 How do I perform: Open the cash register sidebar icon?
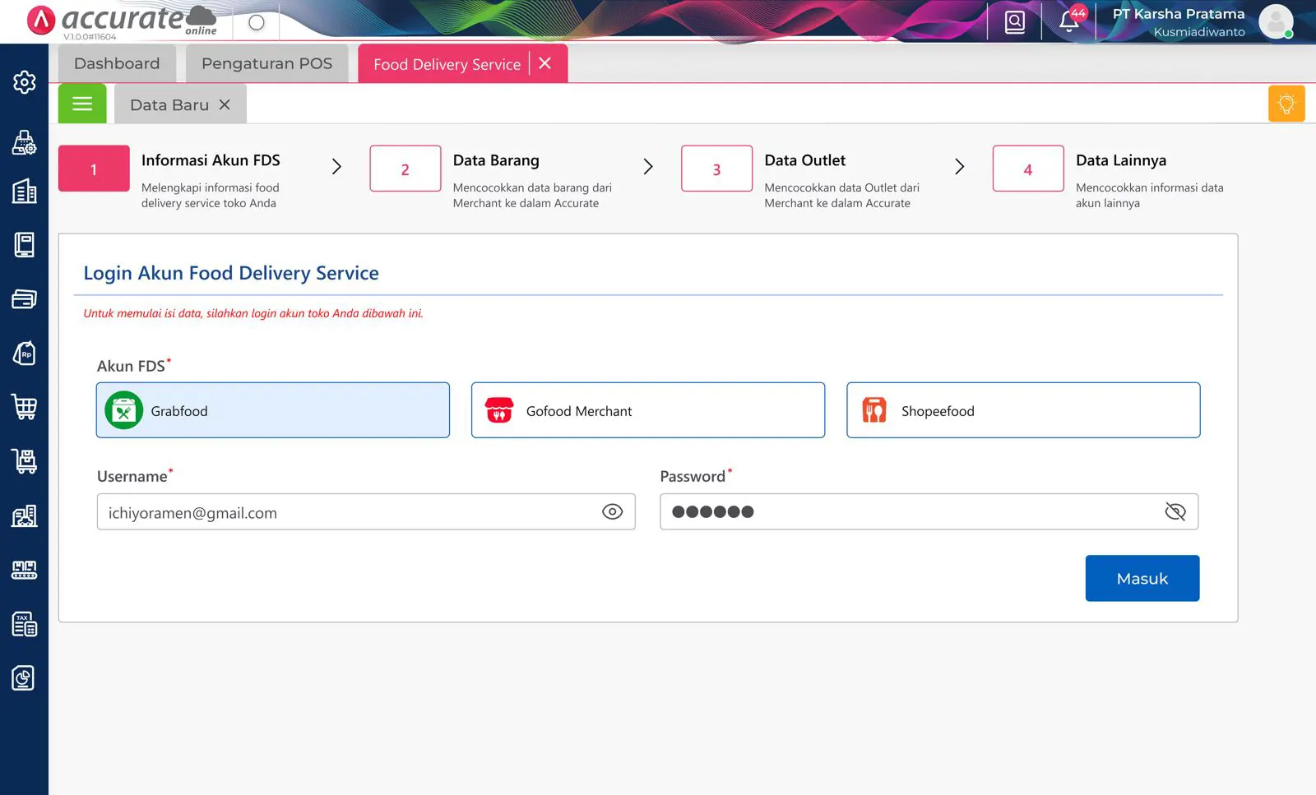[24, 142]
